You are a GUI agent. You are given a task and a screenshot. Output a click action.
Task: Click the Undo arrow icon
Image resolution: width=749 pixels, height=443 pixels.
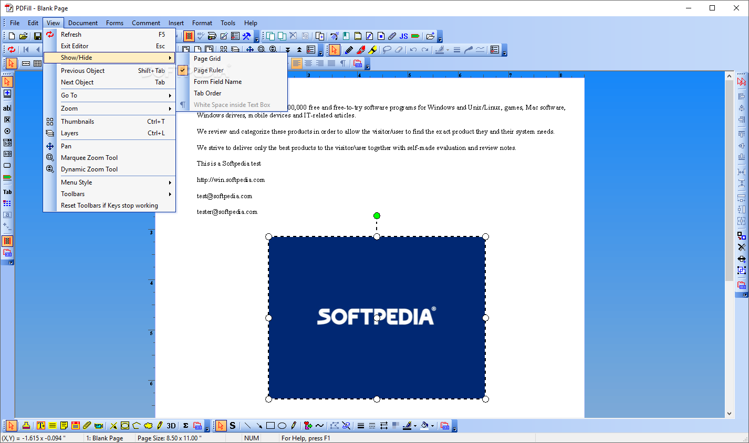pos(413,50)
